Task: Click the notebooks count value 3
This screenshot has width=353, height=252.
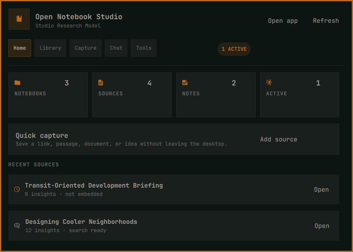Action: point(66,83)
